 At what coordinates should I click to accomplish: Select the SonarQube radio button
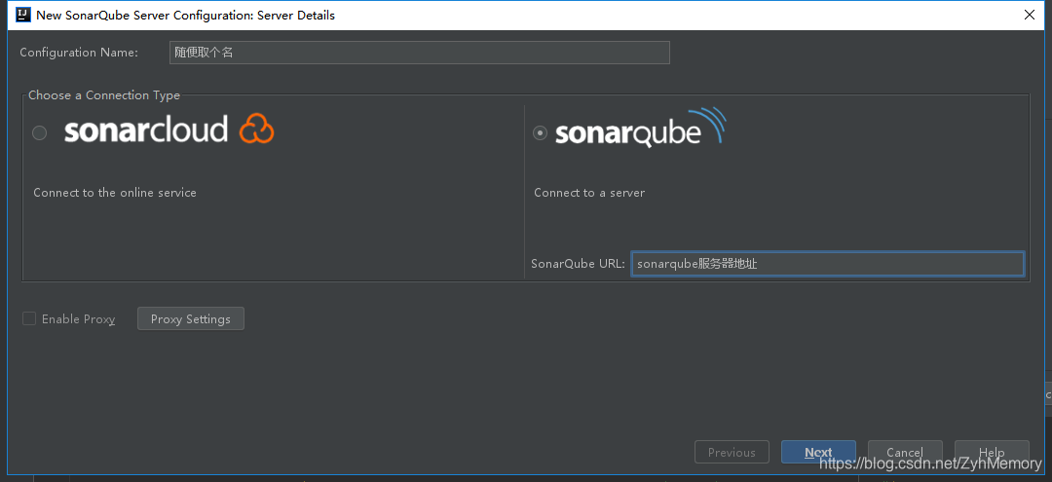pos(540,133)
